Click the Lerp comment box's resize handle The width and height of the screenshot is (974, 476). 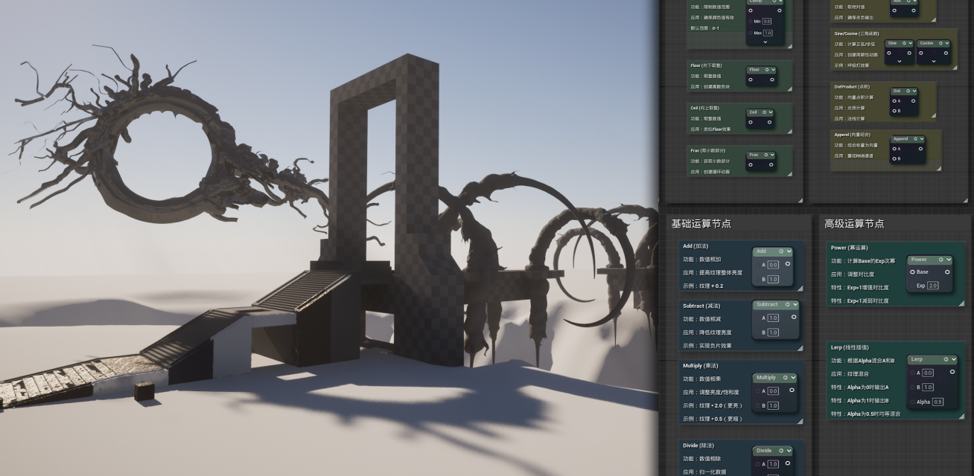[x=961, y=416]
